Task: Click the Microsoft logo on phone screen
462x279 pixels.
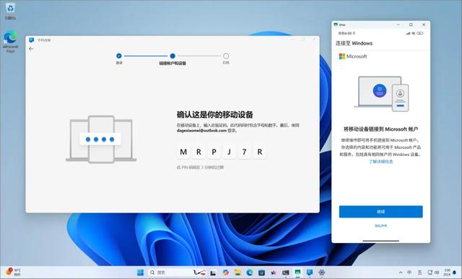Action: pyautogui.click(x=353, y=56)
